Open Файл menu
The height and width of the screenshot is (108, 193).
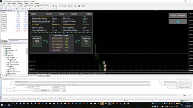click(x=4, y=3)
